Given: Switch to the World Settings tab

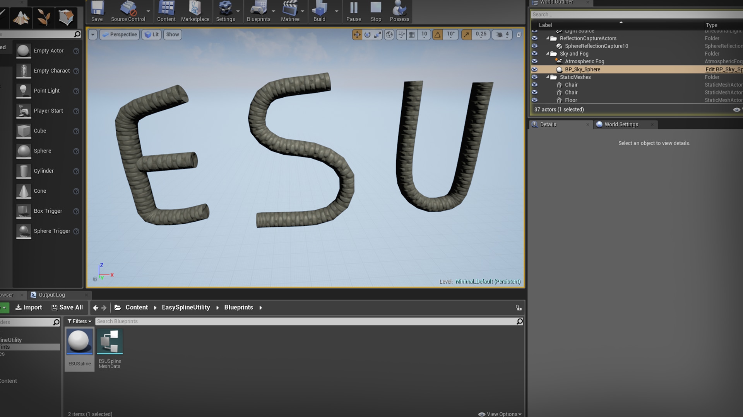Looking at the screenshot, I should coord(621,124).
